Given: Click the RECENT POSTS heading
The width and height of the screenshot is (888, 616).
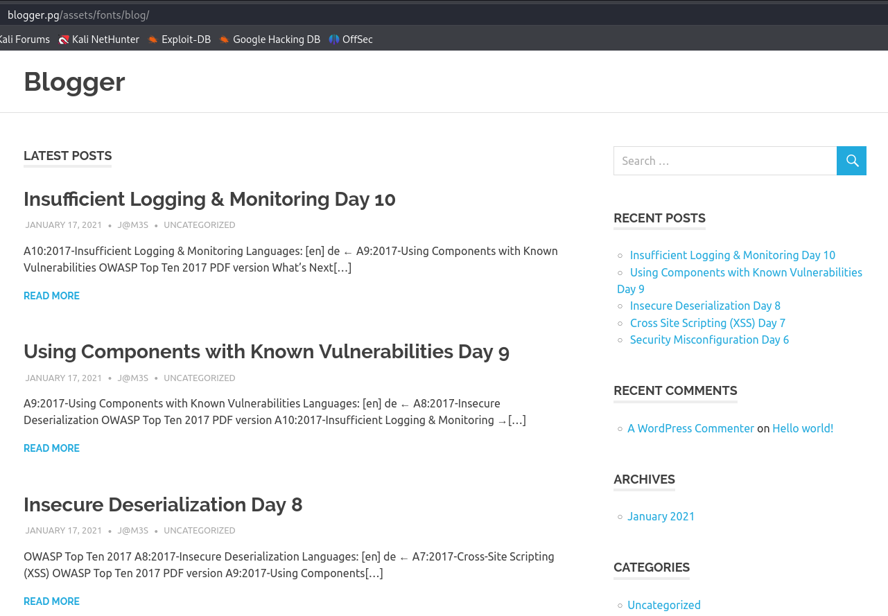Looking at the screenshot, I should (x=659, y=218).
